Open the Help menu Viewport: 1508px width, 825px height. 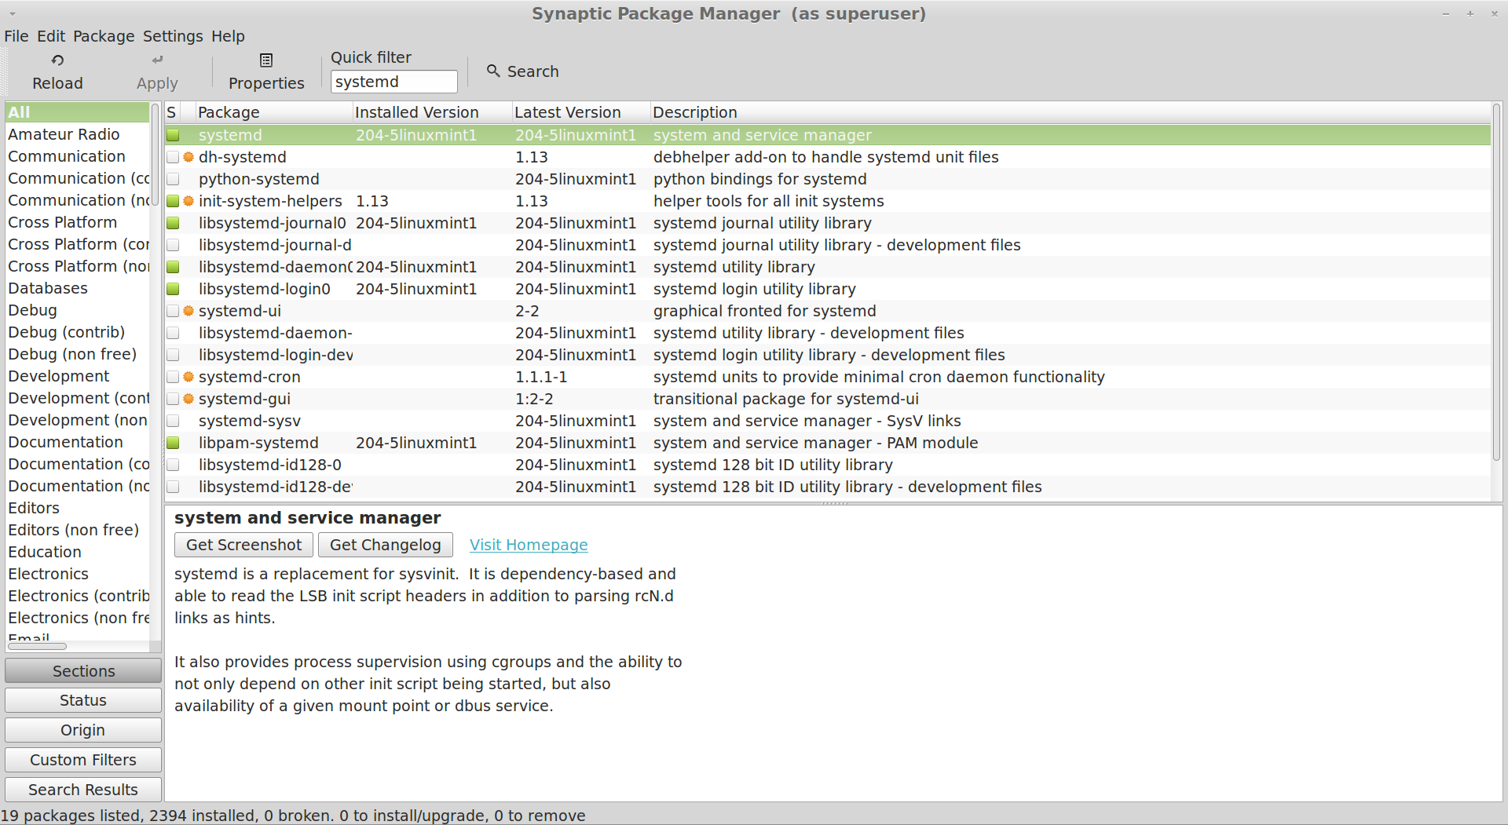pyautogui.click(x=228, y=36)
